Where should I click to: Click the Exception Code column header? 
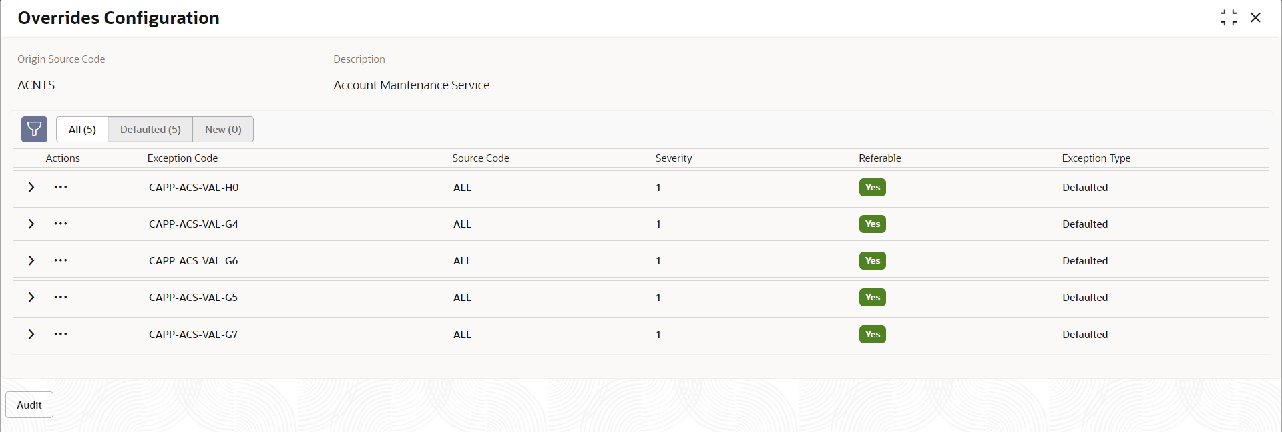point(182,158)
